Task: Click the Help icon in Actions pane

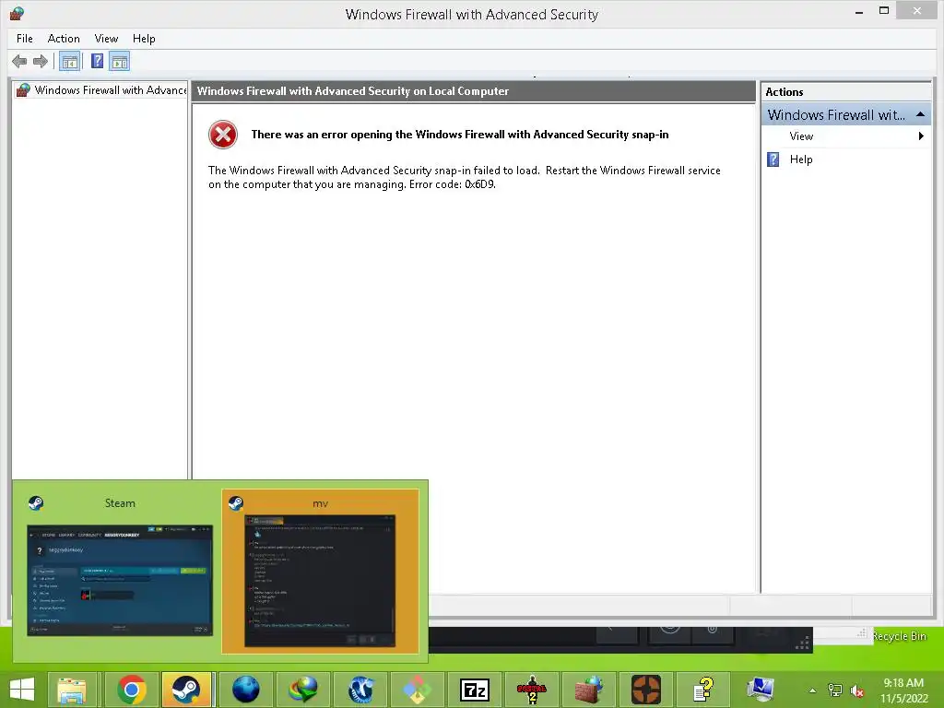Action: point(773,159)
